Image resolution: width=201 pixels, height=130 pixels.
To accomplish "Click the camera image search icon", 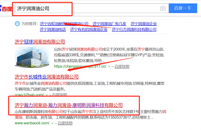I will pos(163,8).
